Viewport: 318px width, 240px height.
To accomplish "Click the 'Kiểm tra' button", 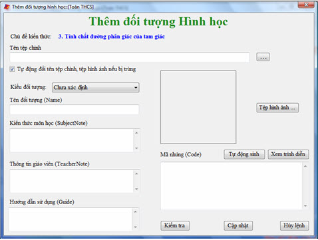I will pyautogui.click(x=175, y=225).
